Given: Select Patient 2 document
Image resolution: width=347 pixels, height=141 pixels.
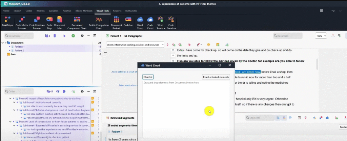Looking at the screenshot, I should (x=19, y=51).
